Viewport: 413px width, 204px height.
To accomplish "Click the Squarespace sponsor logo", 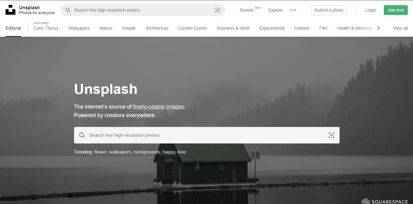I will 385,201.
